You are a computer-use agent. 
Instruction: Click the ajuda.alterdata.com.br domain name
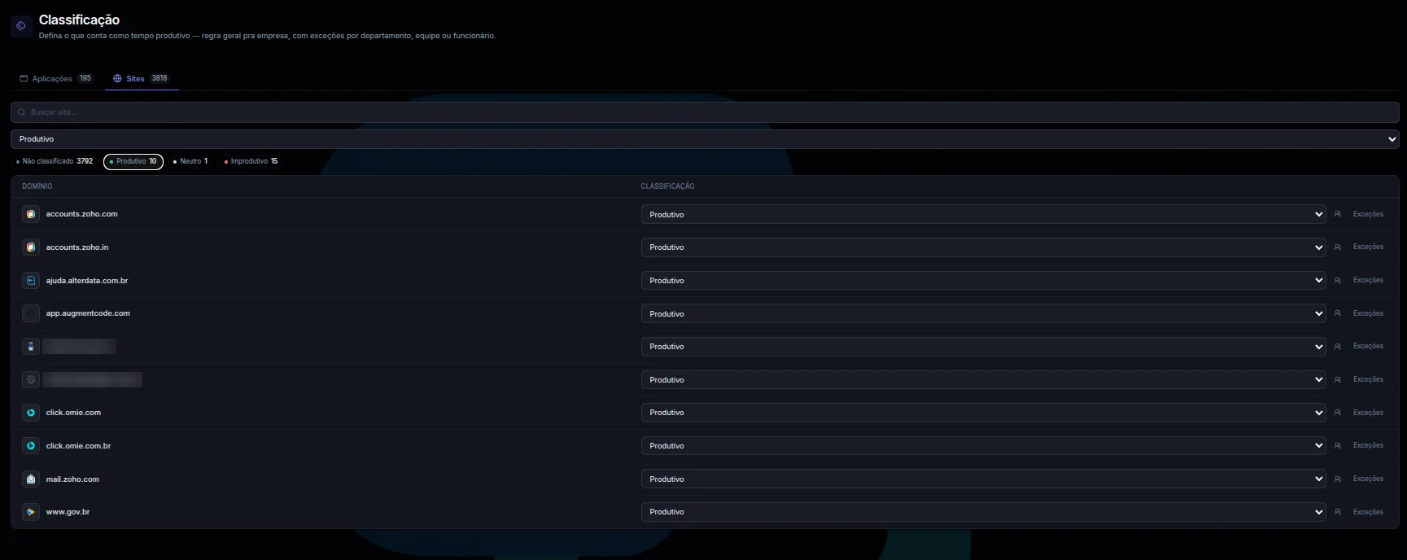click(x=87, y=281)
